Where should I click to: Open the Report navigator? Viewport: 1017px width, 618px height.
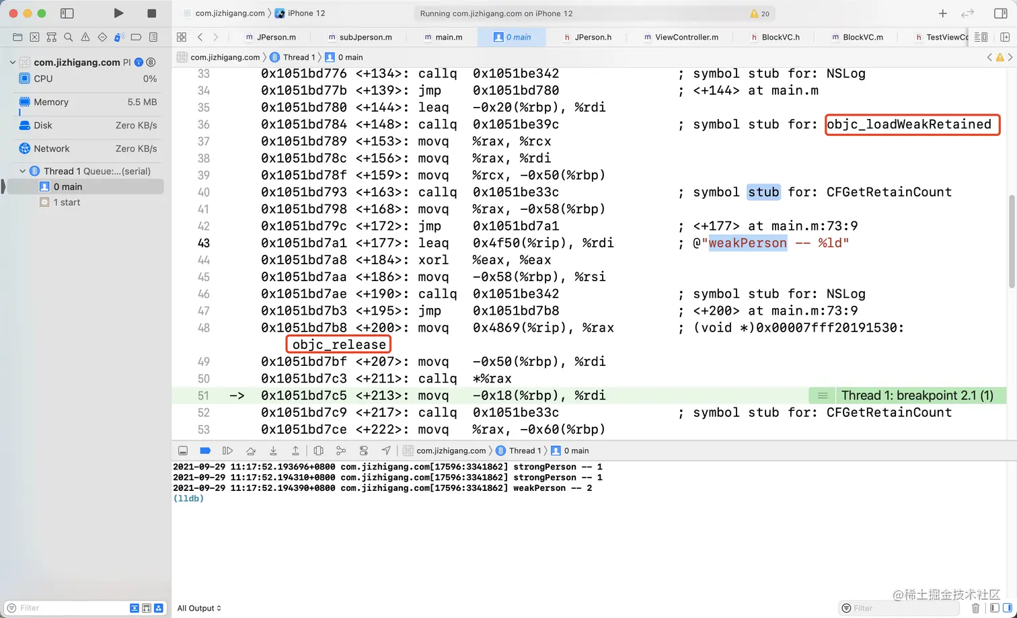pyautogui.click(x=153, y=37)
